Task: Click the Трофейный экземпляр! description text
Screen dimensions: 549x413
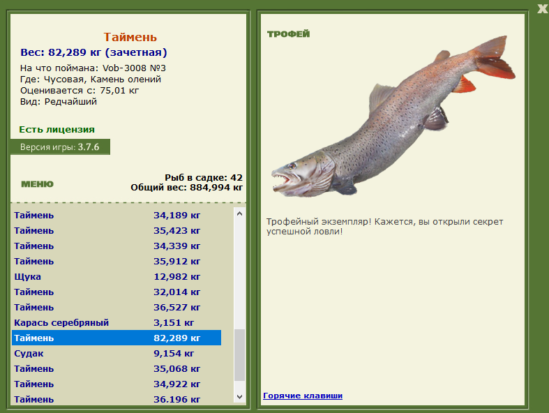Action: [384, 226]
